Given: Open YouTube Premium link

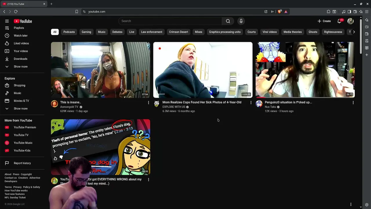Looking at the screenshot, I should pos(22,127).
